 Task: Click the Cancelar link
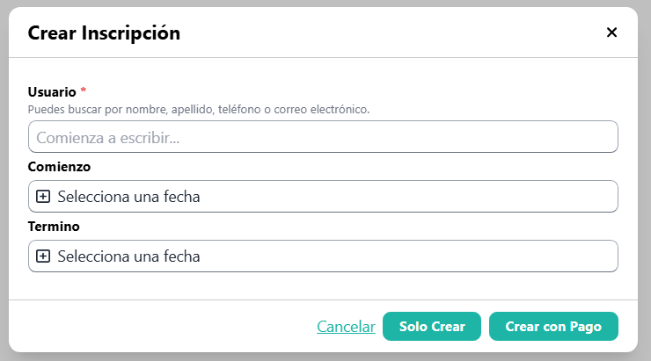click(346, 327)
